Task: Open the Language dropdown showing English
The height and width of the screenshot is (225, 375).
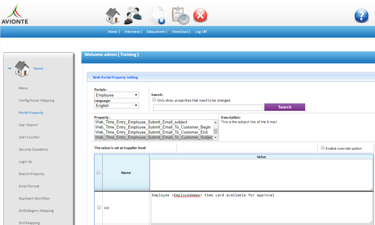Action: point(117,105)
